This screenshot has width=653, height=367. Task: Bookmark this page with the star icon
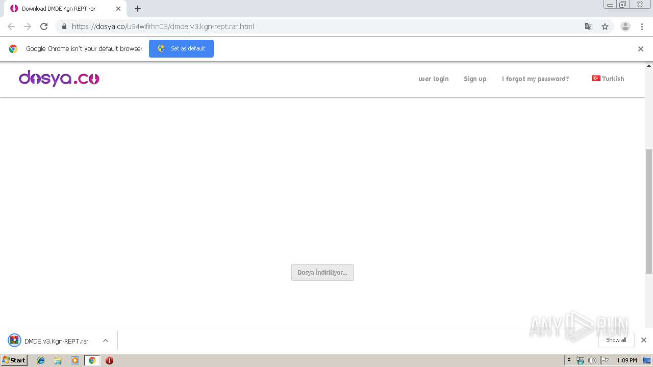(605, 27)
